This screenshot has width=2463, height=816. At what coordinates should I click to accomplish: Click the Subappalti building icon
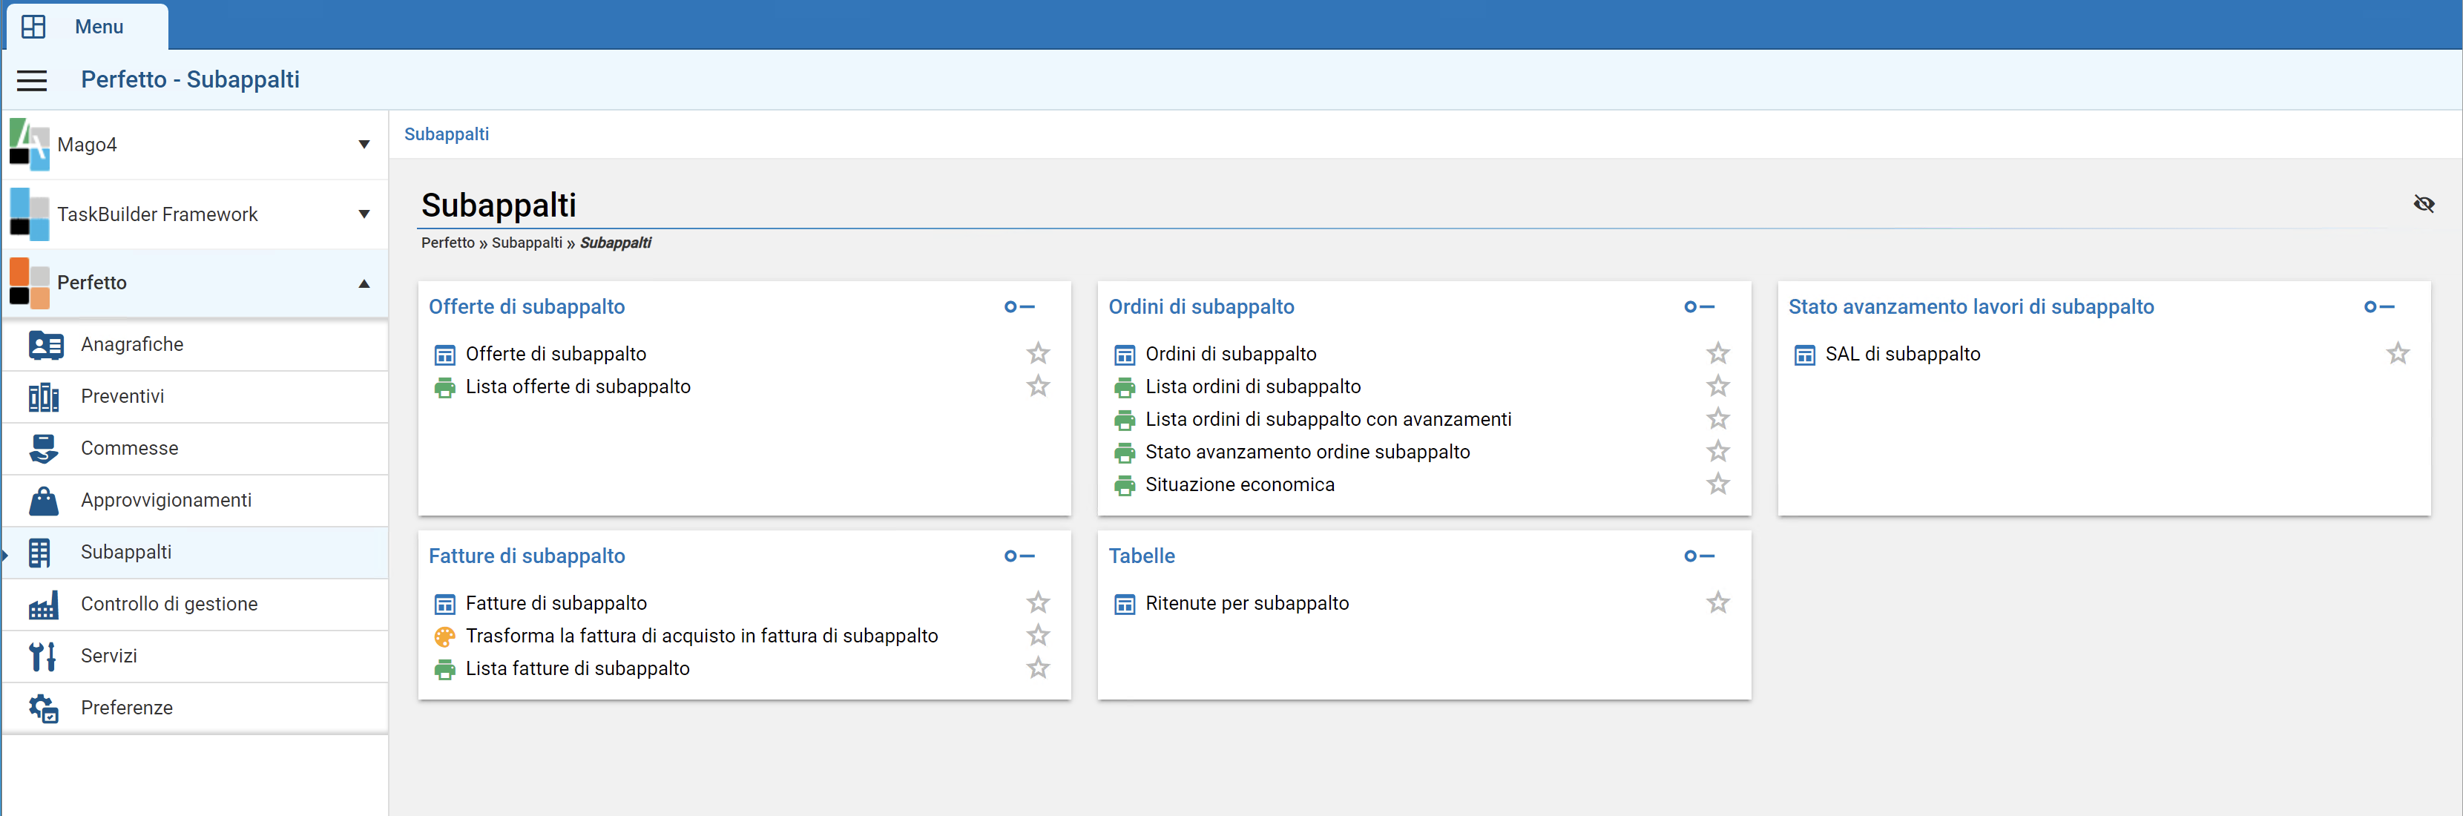[39, 553]
